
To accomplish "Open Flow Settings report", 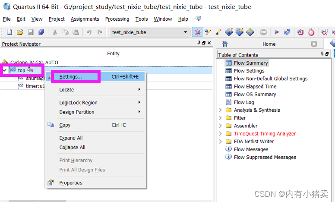I will pyautogui.click(x=249, y=71).
